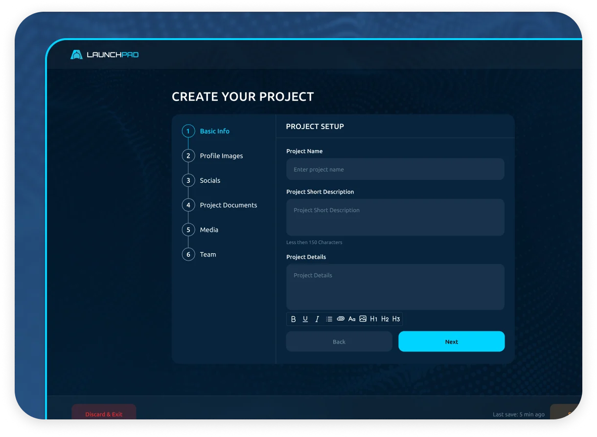Toggle bold formatting in editor toolbar
Image resolution: width=597 pixels, height=437 pixels.
294,319
